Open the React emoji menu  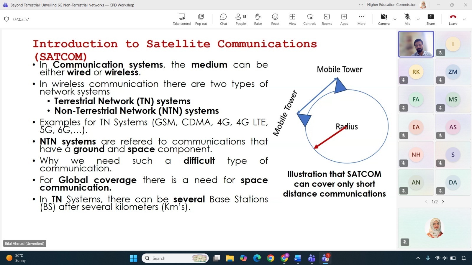click(x=275, y=19)
